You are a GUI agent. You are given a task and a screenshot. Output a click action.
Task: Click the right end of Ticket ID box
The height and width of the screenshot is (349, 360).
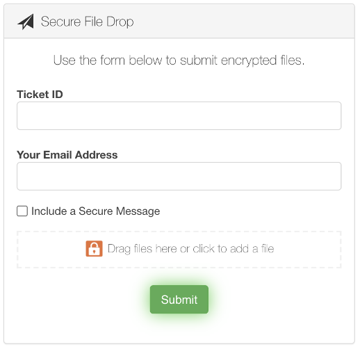(x=329, y=115)
